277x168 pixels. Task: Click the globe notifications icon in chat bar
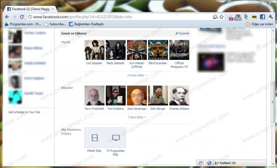[x=210, y=163]
